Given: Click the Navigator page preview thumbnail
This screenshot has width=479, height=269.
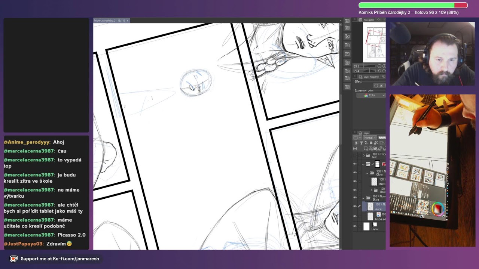Looking at the screenshot, I should (x=374, y=42).
